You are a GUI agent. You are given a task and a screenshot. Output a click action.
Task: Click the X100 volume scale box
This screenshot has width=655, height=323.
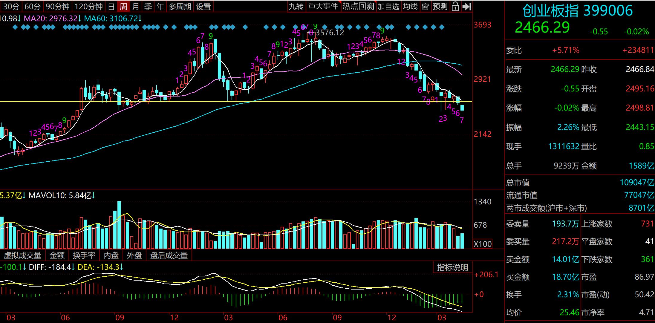[483, 244]
